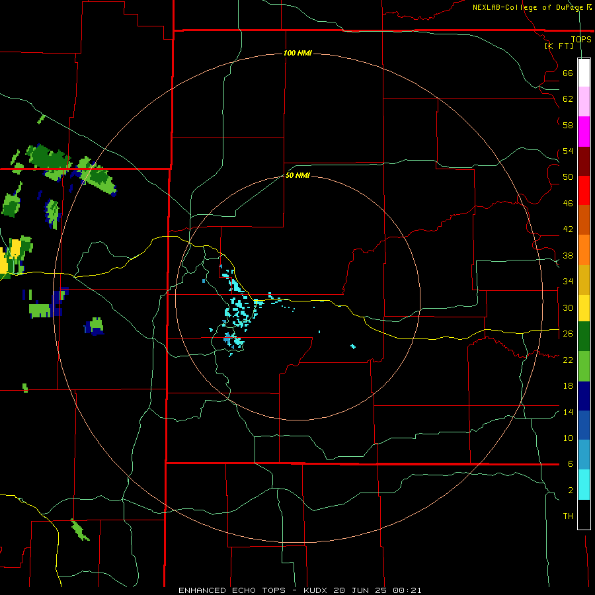Click the gold legend swatch beside 34
This screenshot has width=595, height=595.
point(584,280)
